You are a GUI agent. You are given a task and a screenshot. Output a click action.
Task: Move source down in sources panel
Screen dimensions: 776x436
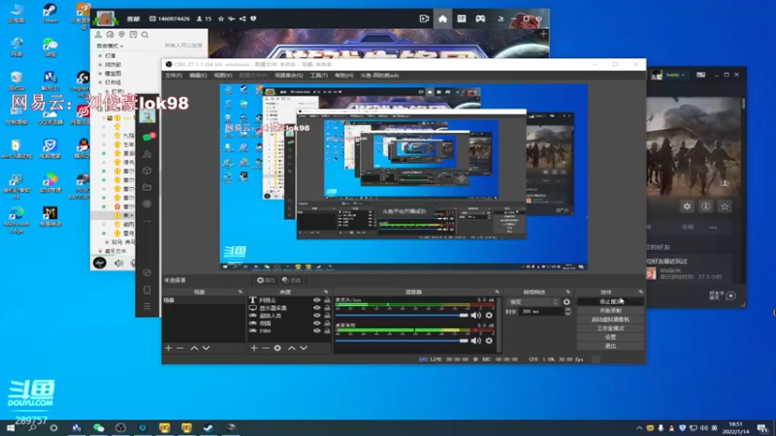point(304,348)
